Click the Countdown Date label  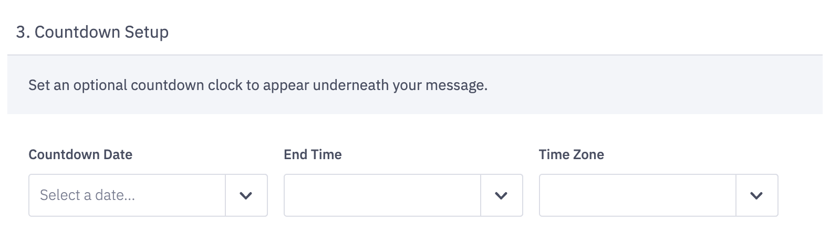(80, 154)
